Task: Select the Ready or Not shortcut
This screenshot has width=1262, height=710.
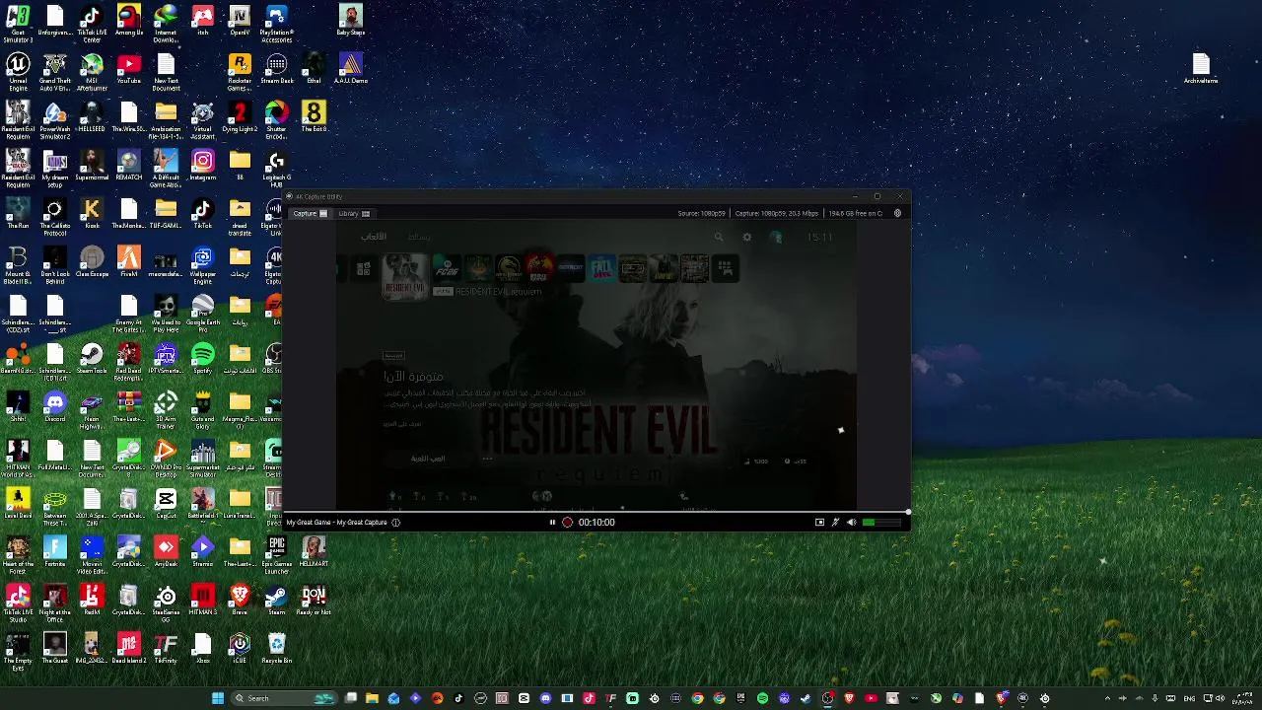Action: [x=314, y=602]
